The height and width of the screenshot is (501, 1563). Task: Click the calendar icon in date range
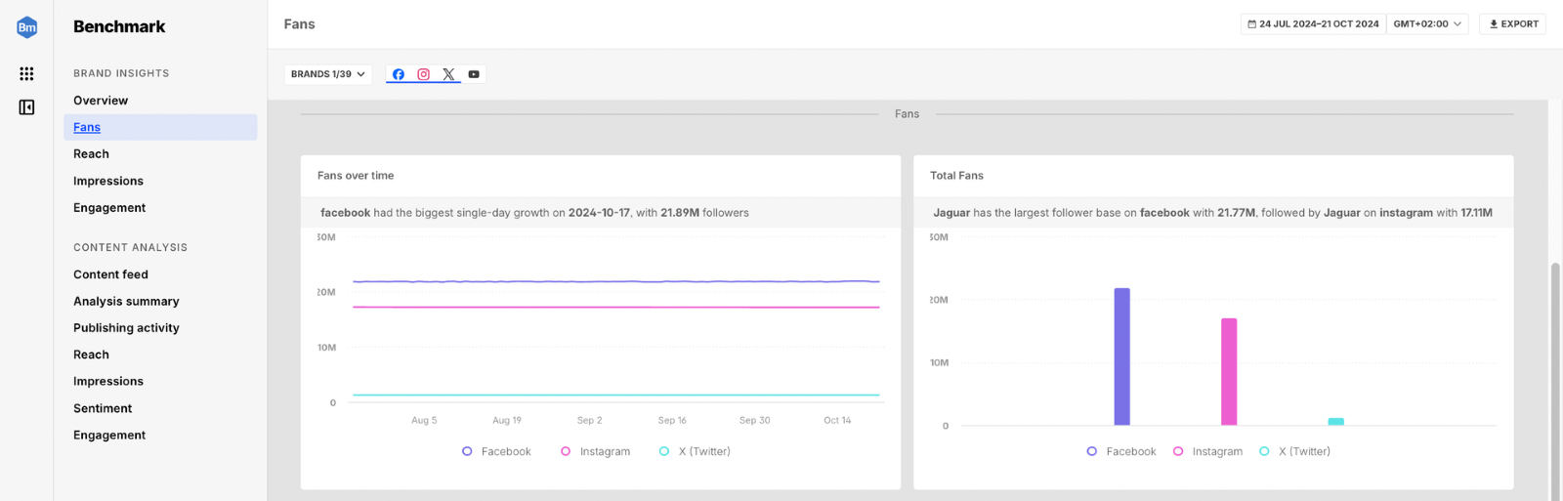[x=1252, y=24]
